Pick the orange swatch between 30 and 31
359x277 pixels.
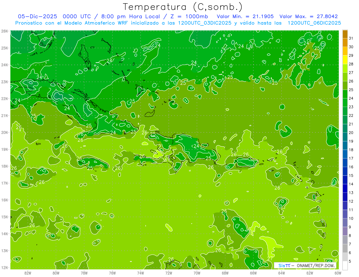345,42
